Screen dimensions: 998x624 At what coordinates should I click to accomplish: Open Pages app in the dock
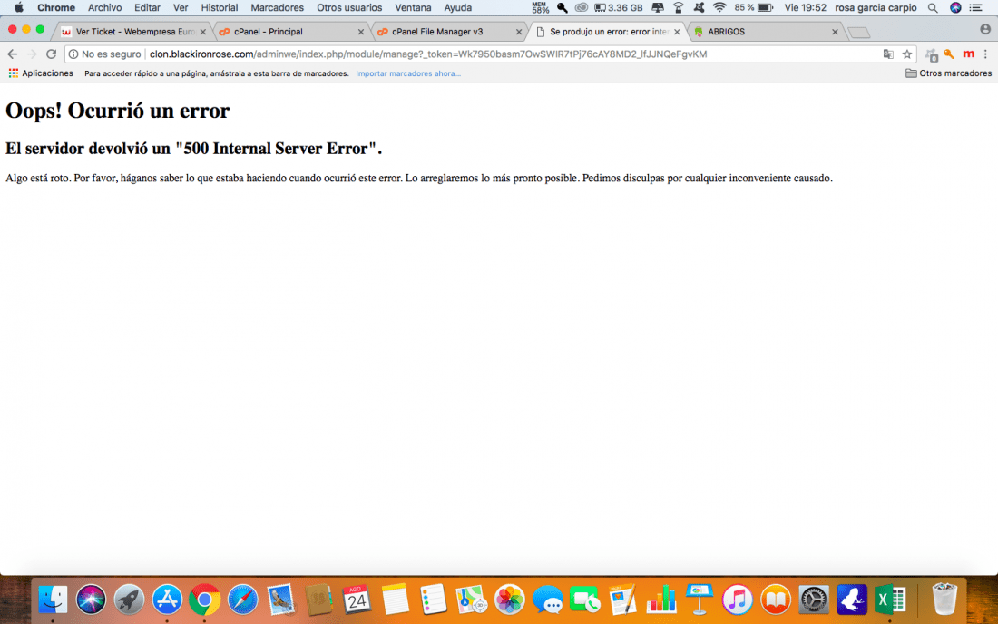click(623, 600)
